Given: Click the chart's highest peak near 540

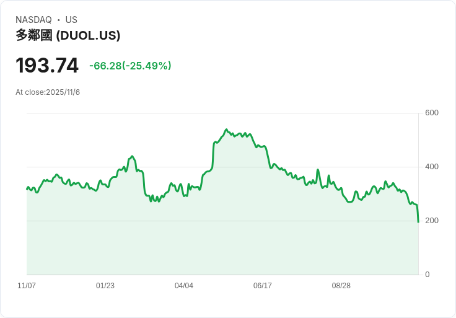Looking at the screenshot, I should [227, 130].
